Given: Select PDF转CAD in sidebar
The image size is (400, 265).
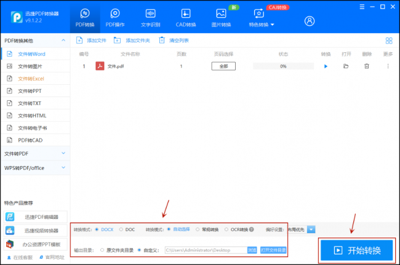Looking at the screenshot, I should pyautogui.click(x=36, y=140).
